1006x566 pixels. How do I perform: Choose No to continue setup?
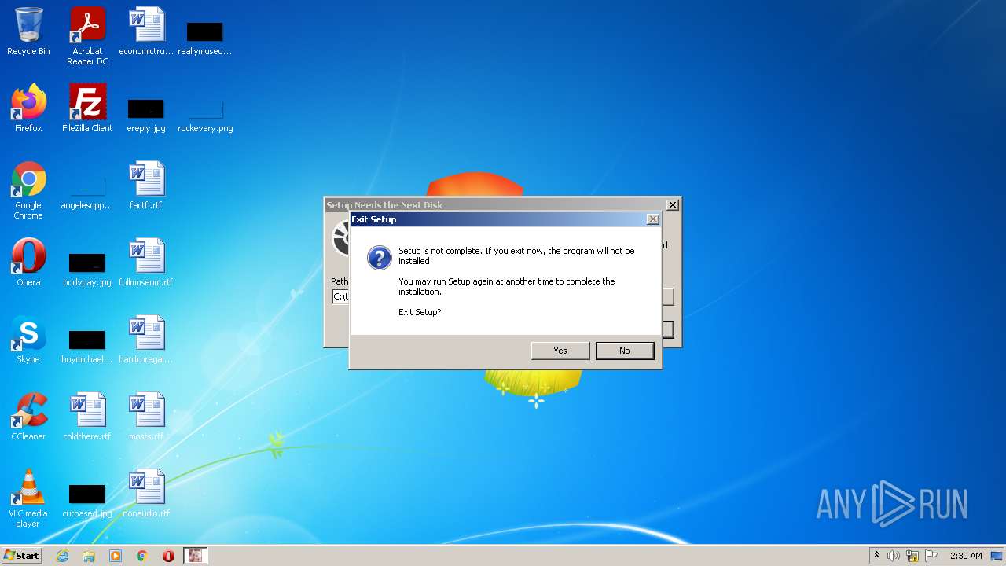(625, 351)
